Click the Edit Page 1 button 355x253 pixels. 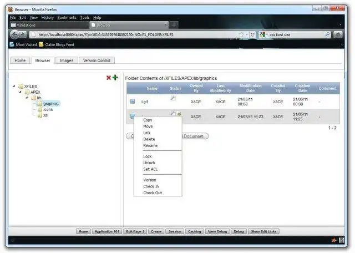coord(135,231)
